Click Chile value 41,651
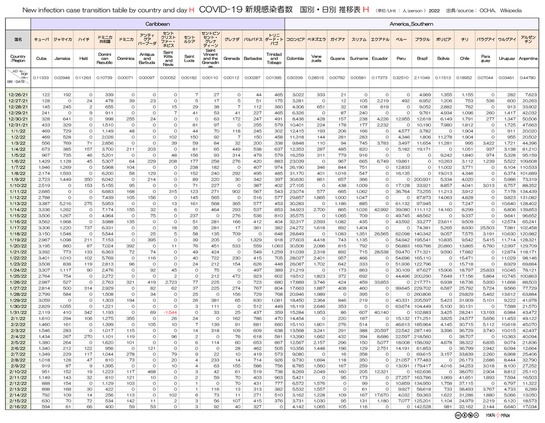The image size is (545, 423). (466, 377)
